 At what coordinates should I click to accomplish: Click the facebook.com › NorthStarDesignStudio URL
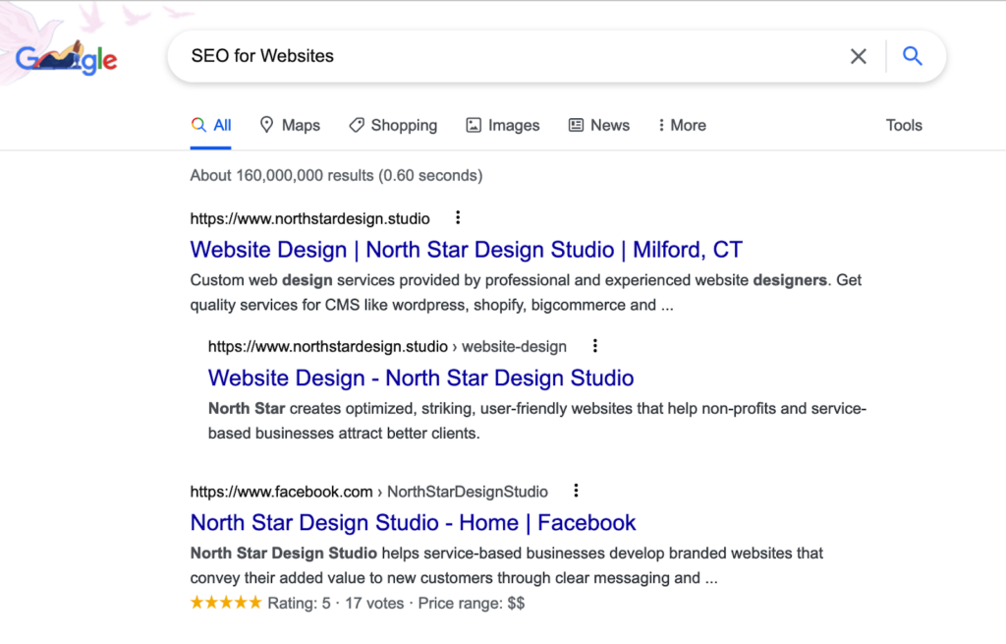point(369,492)
